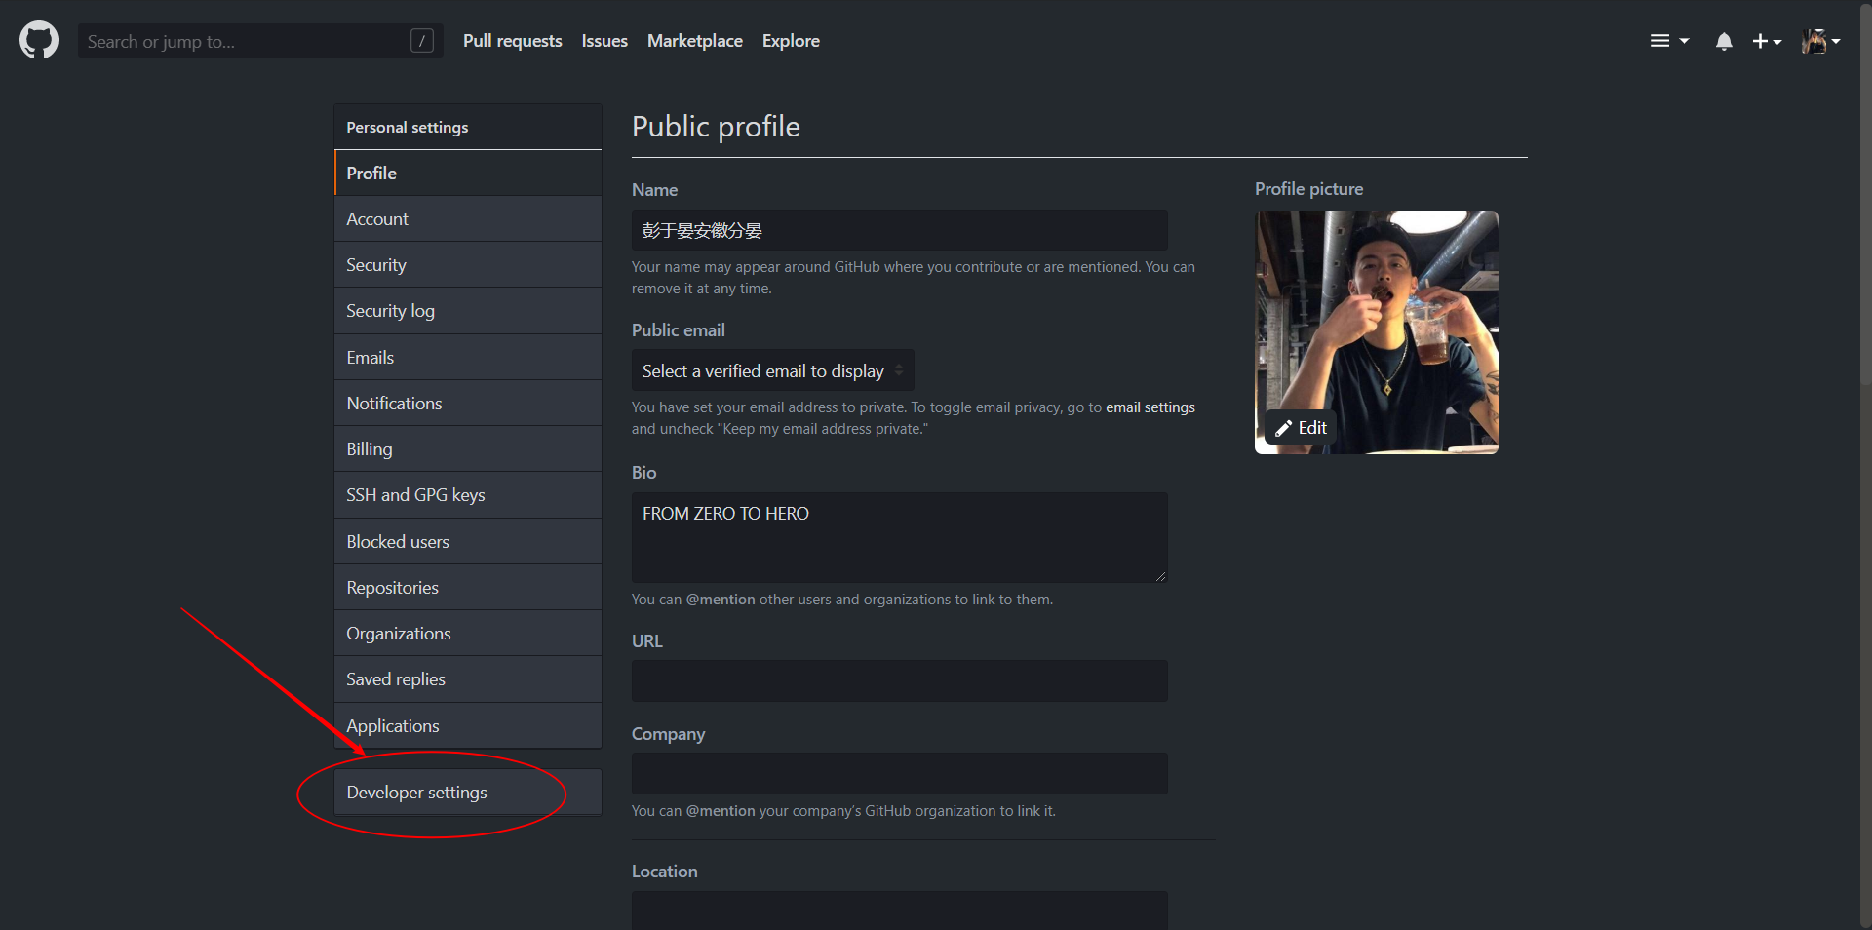
Task: Focus the Search or jump to field
Action: pyautogui.click(x=260, y=41)
